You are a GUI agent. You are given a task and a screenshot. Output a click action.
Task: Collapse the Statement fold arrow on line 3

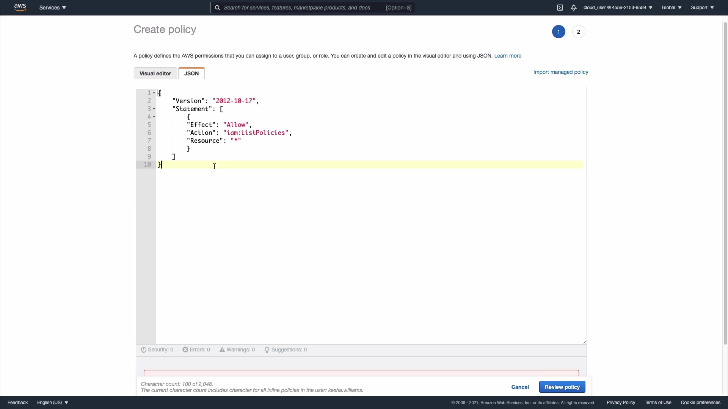pos(154,109)
